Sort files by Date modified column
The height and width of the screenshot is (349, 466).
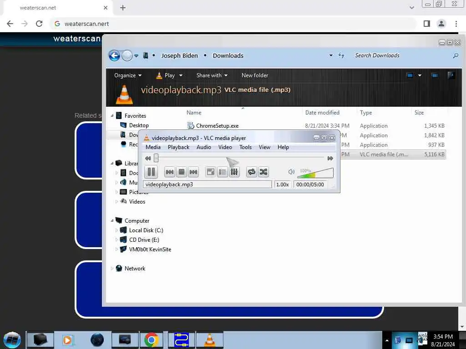(x=322, y=113)
